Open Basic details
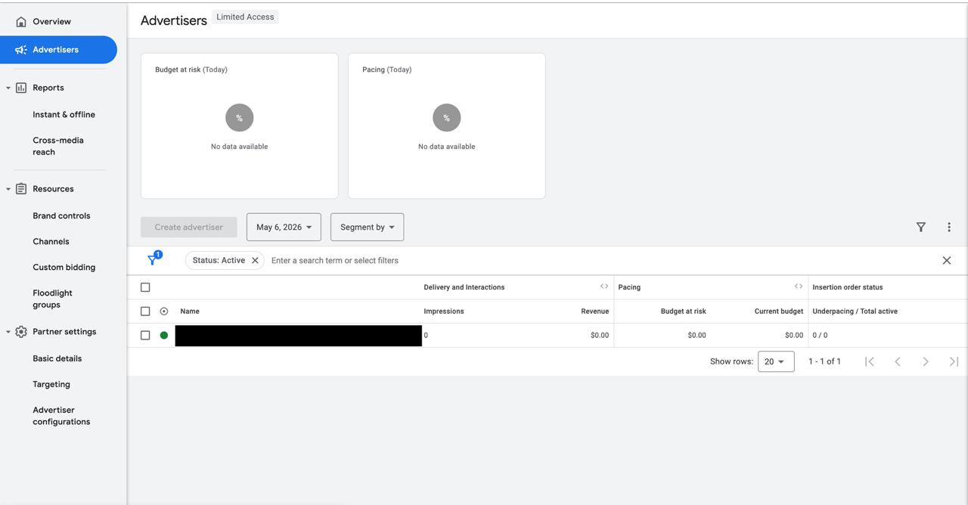968x505 pixels. pos(57,359)
